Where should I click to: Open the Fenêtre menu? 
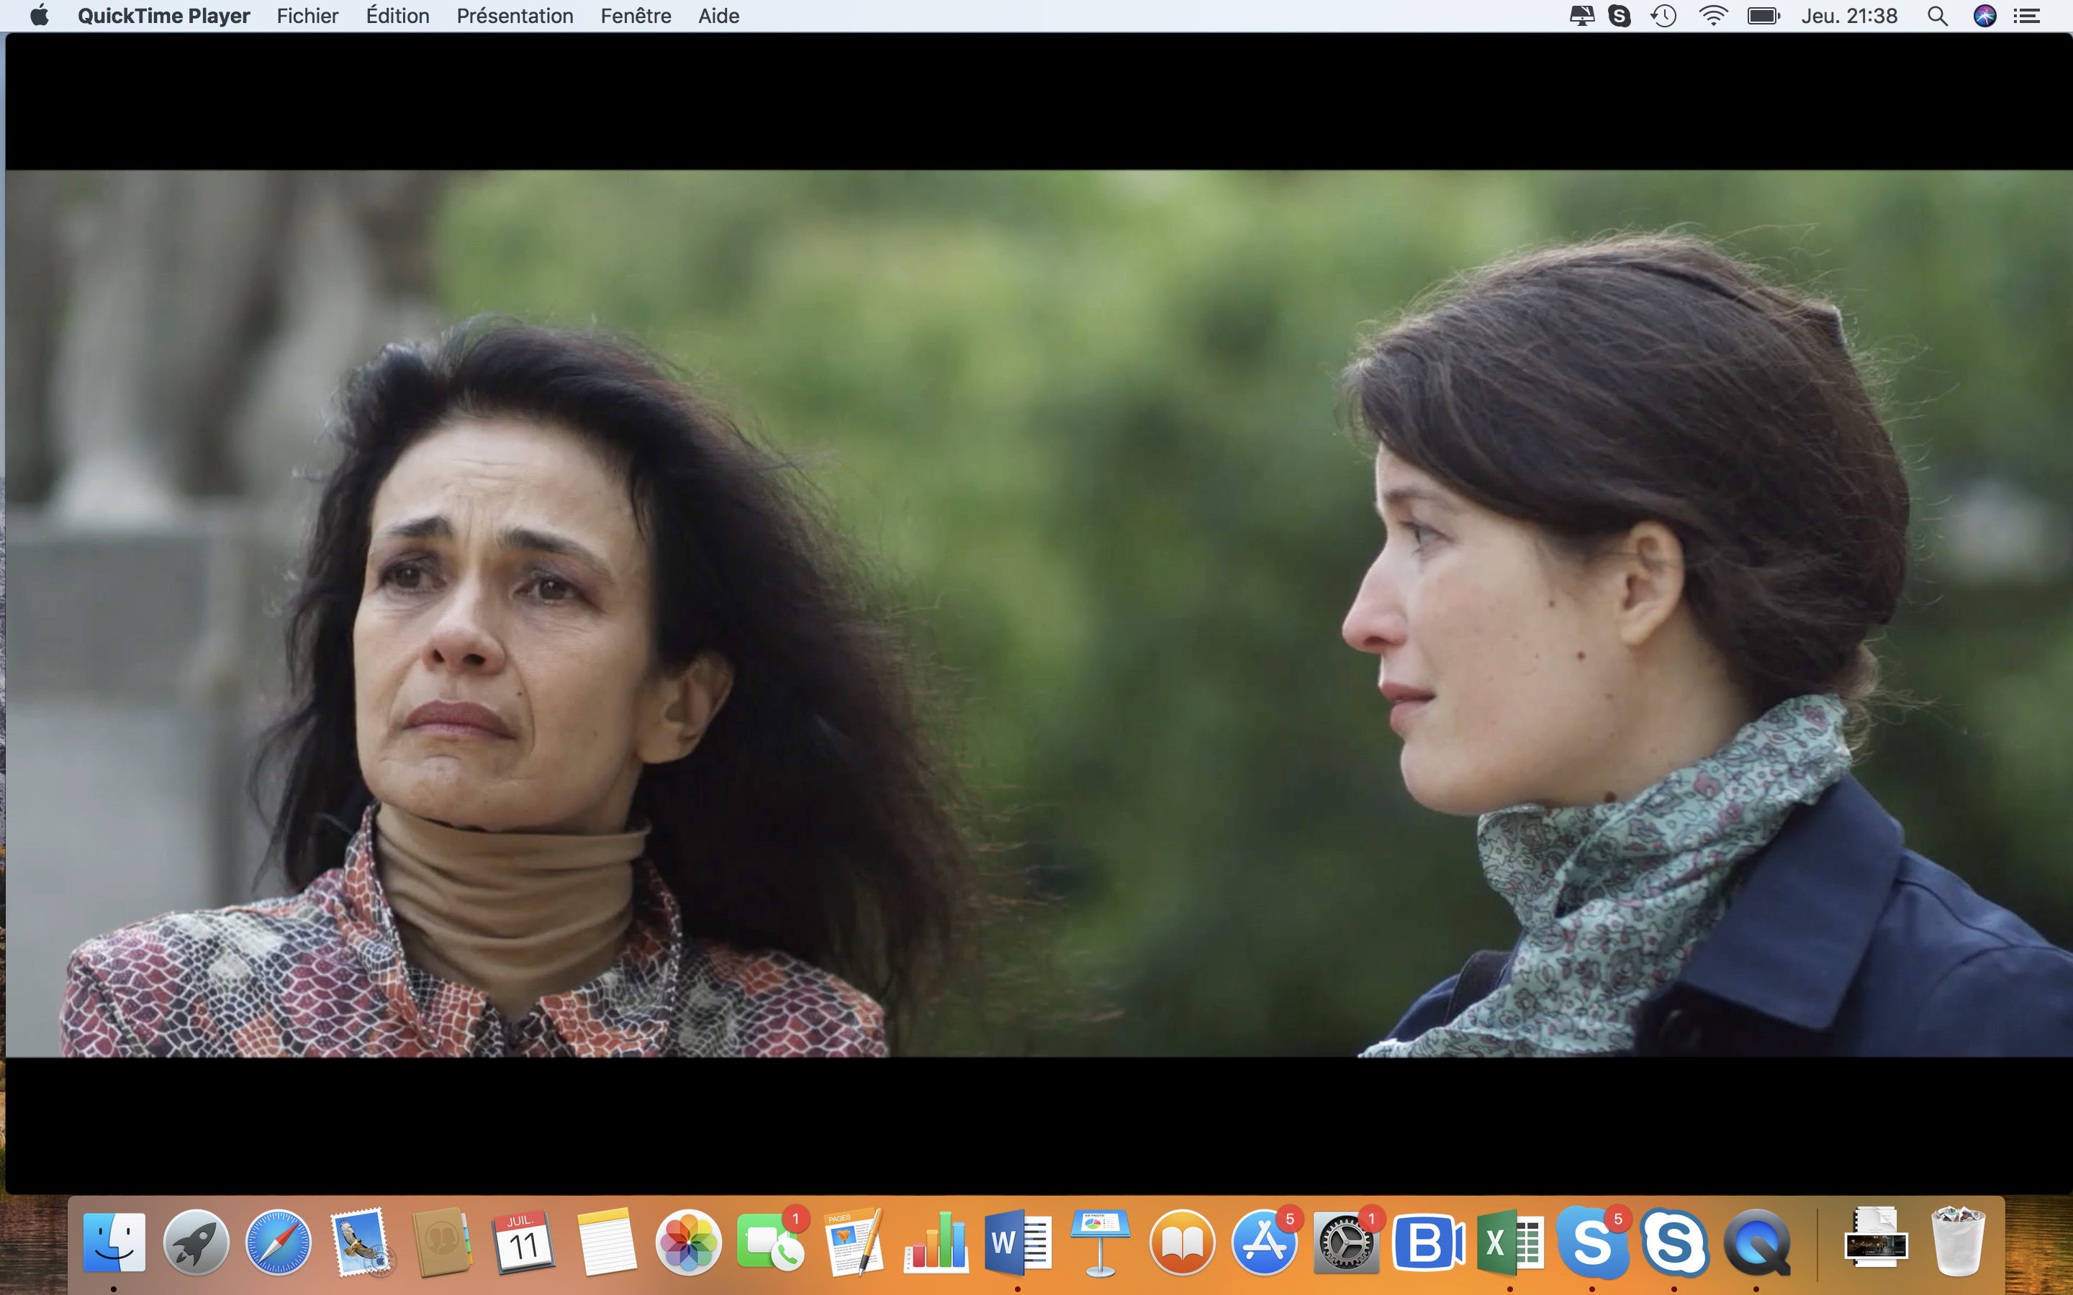click(636, 15)
